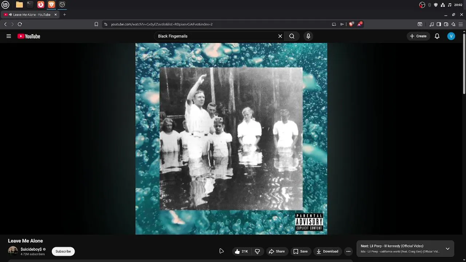This screenshot has height=262, width=466.
Task: Open the Linux Mint start menu
Action: click(x=5, y=5)
